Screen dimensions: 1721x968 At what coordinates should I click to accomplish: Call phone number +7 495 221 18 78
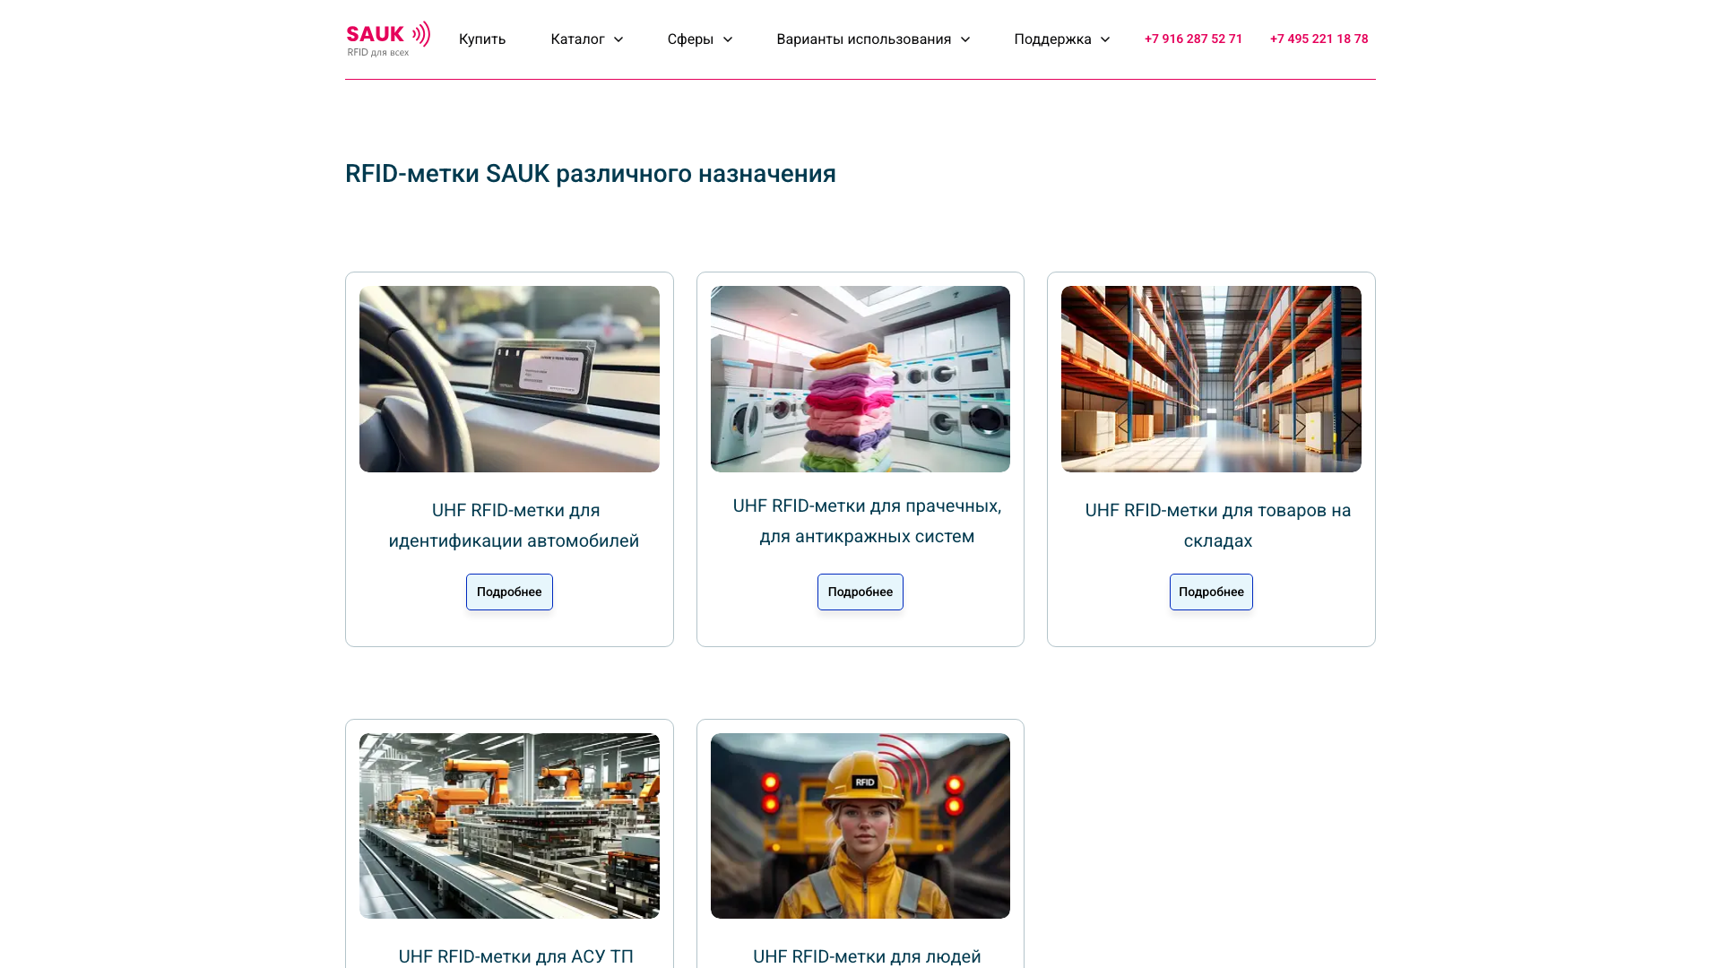click(1319, 39)
